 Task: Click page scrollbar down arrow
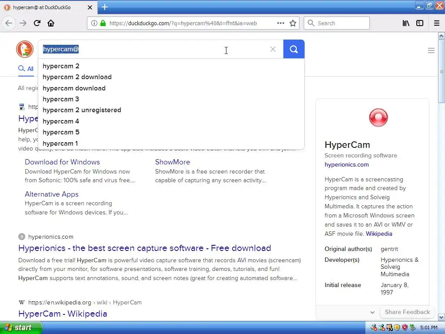(442, 317)
